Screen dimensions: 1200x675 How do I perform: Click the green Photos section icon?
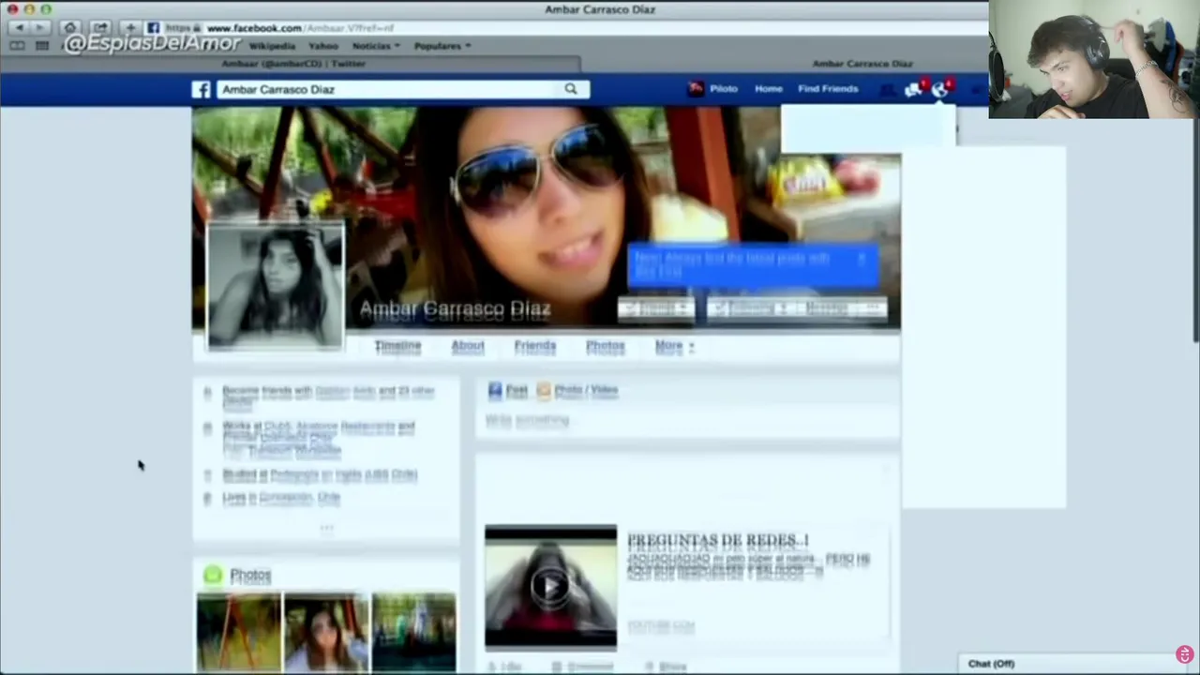tap(213, 575)
